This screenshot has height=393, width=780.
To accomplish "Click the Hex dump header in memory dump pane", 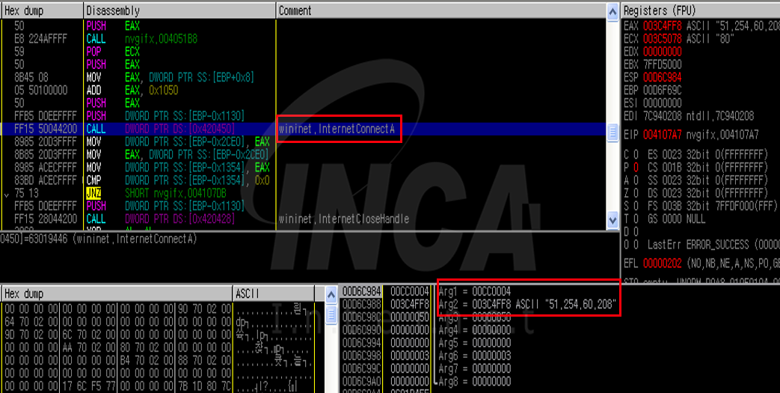I will 117,293.
